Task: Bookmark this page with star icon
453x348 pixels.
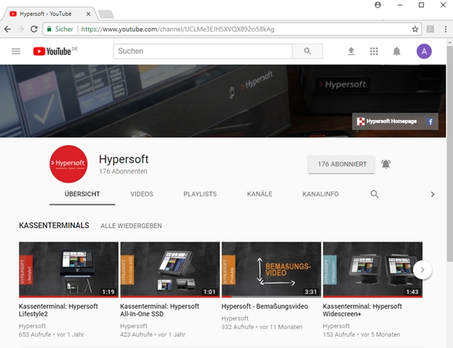Action: (415, 29)
